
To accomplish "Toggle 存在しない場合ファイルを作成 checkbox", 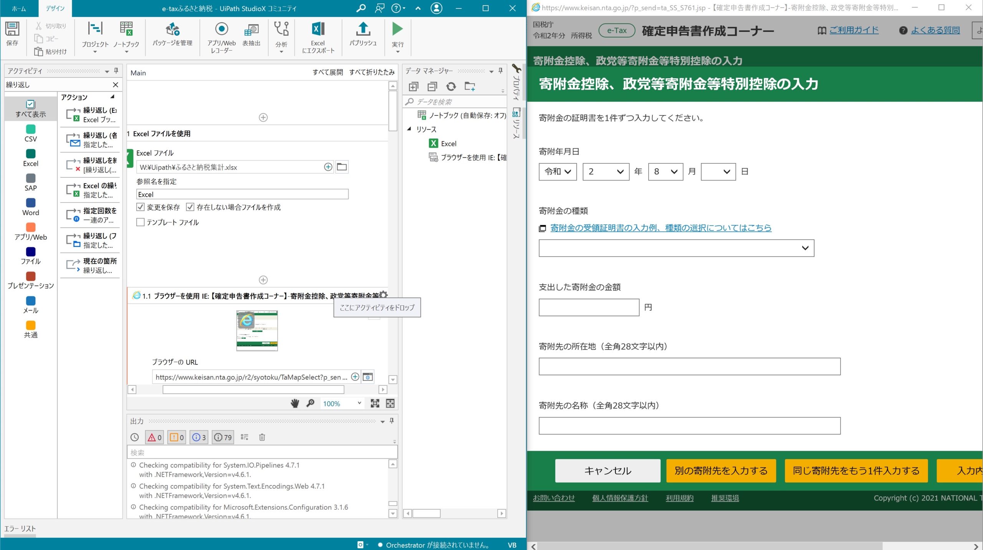I will click(x=190, y=207).
